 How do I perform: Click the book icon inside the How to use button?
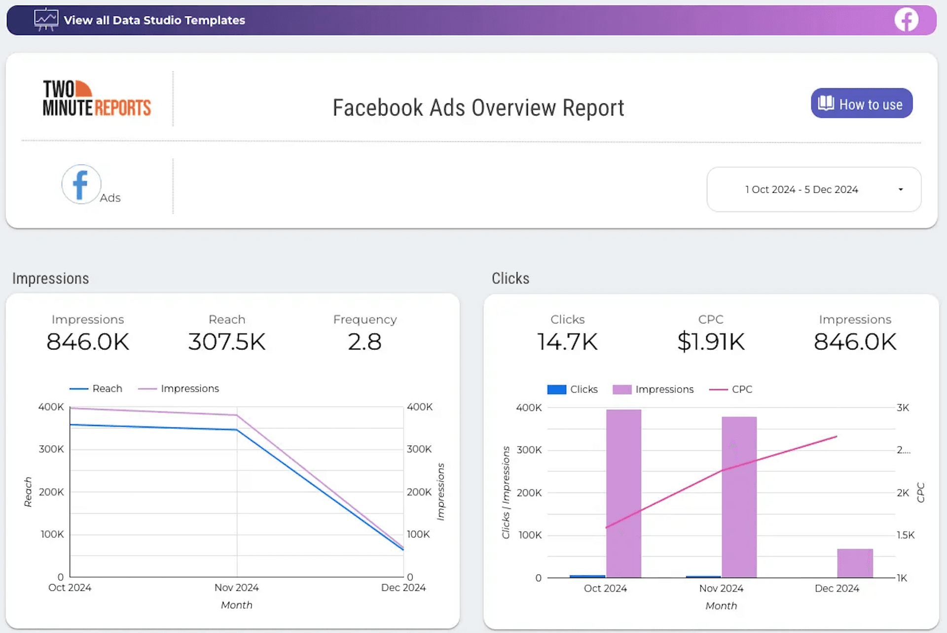(825, 103)
